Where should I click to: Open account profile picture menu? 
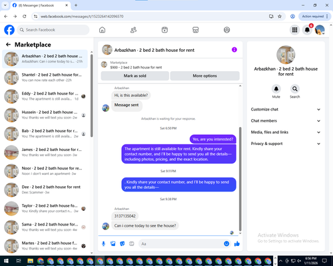tap(320, 30)
